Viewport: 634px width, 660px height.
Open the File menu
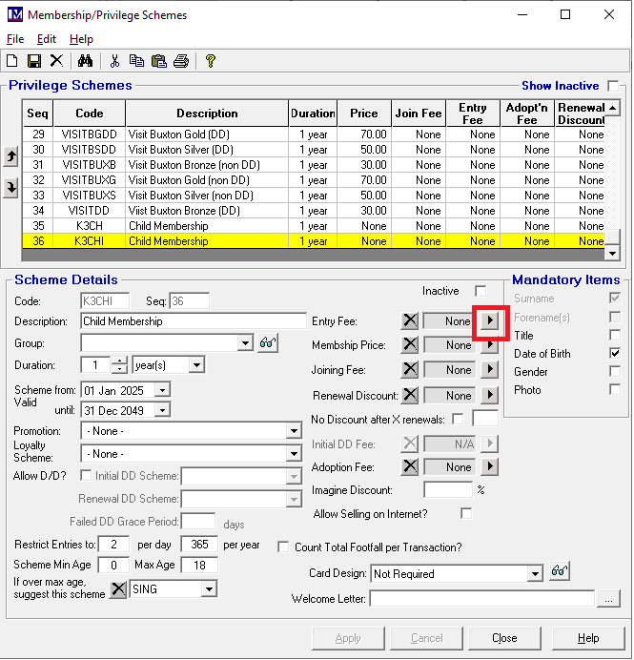pyautogui.click(x=15, y=39)
